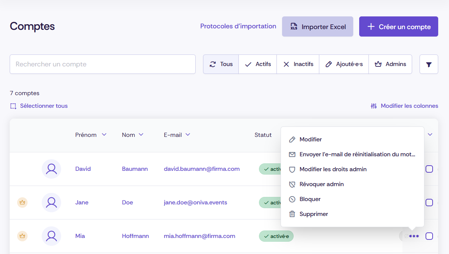The image size is (449, 254).
Task: Switch to the Actifs filter tab
Action: click(258, 64)
